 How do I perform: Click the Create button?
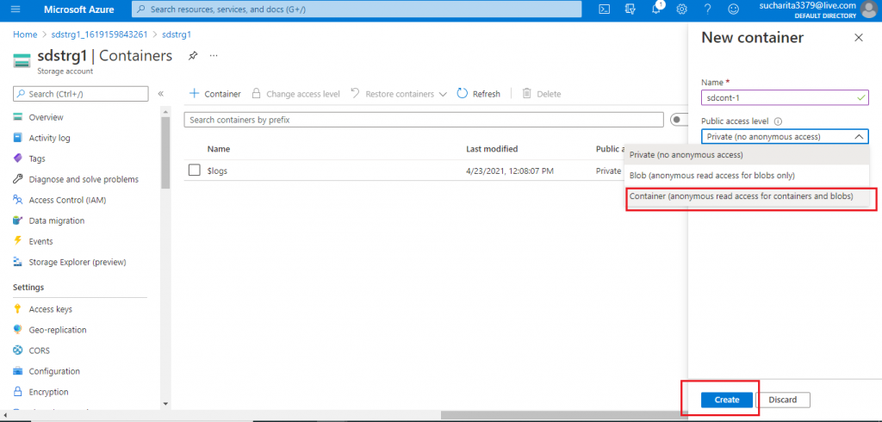727,400
